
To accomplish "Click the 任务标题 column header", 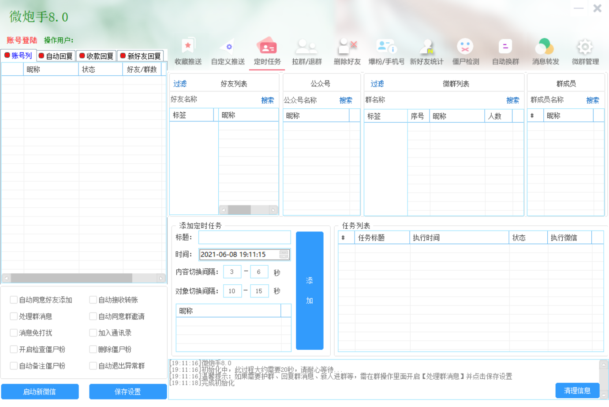I will coord(382,238).
